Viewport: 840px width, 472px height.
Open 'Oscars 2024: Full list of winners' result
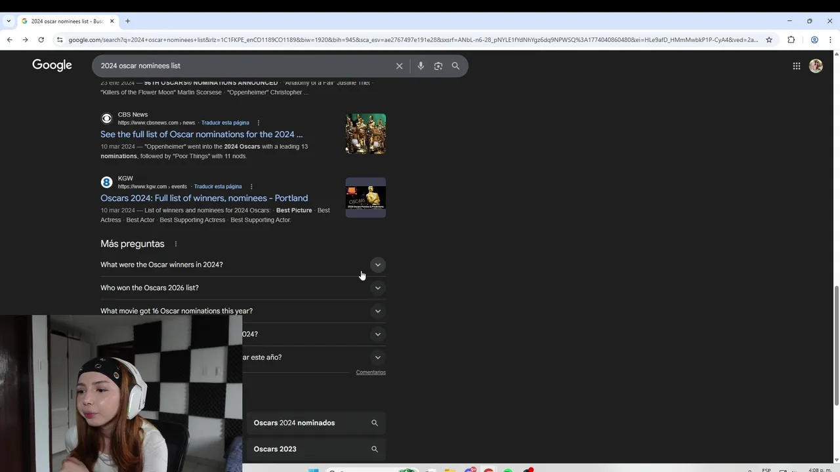pos(204,198)
